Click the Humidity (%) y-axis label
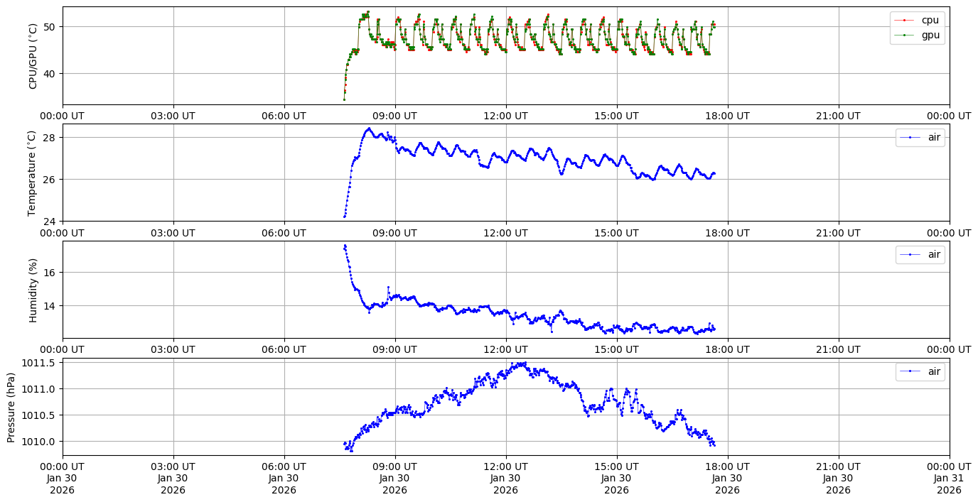Viewport: 978px width, 502px height. pyautogui.click(x=33, y=290)
